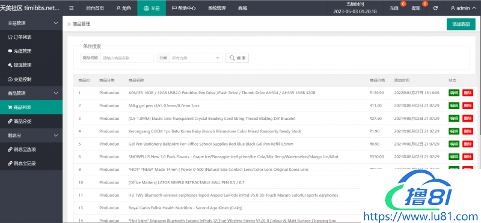Click the 添加商品 button

coord(461,24)
